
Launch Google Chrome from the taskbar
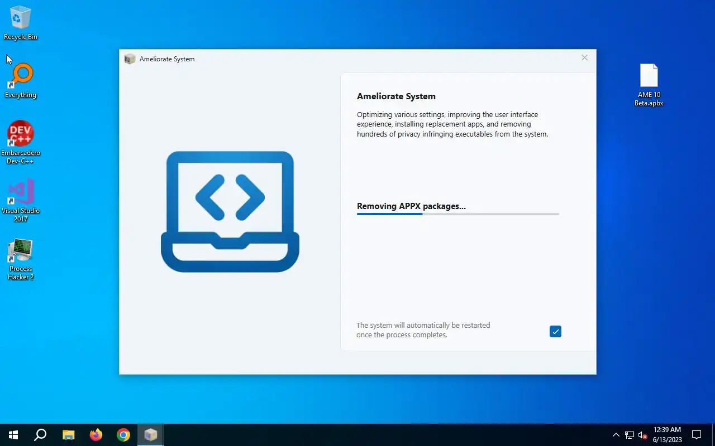(123, 435)
